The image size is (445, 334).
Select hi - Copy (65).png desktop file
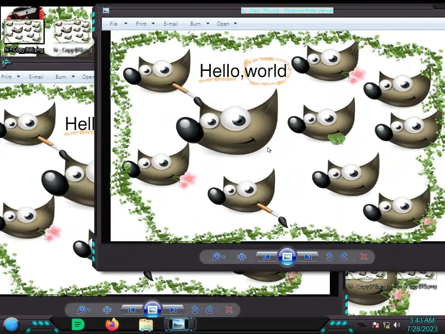[73, 37]
